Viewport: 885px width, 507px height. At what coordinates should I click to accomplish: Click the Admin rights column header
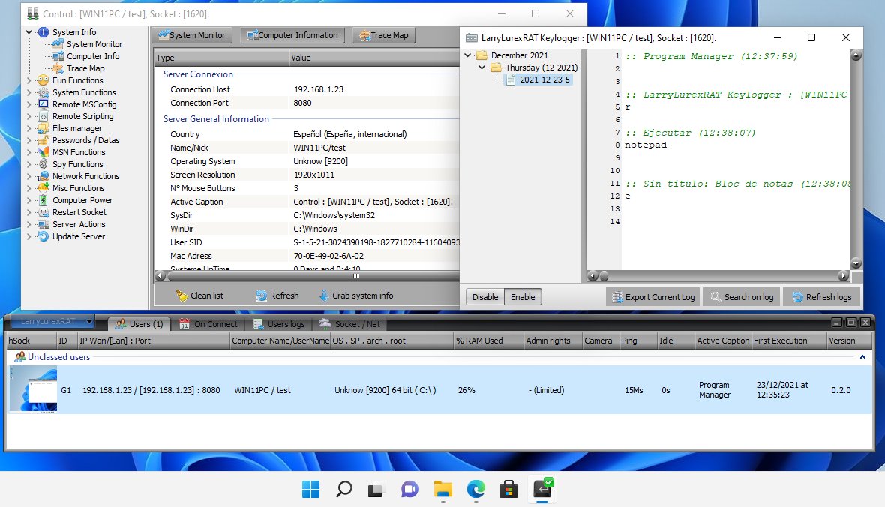pos(553,340)
